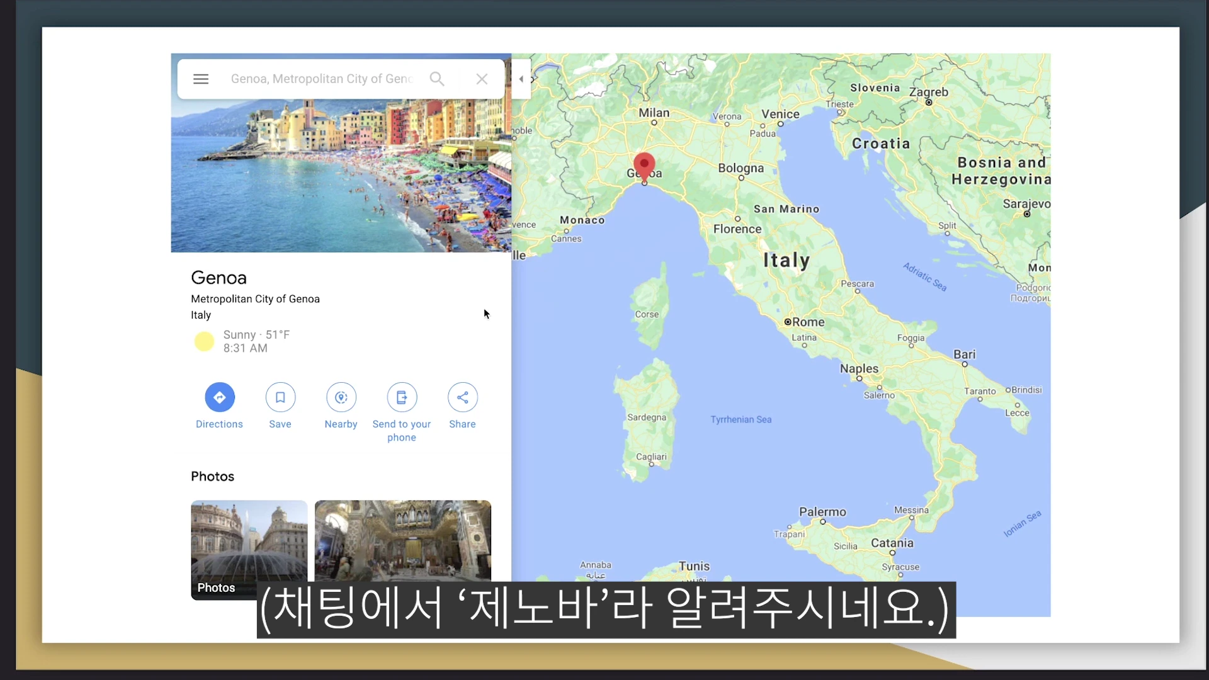Screen dimensions: 1209x680
Task: Click the Ionian Sea label
Action: (1023, 523)
